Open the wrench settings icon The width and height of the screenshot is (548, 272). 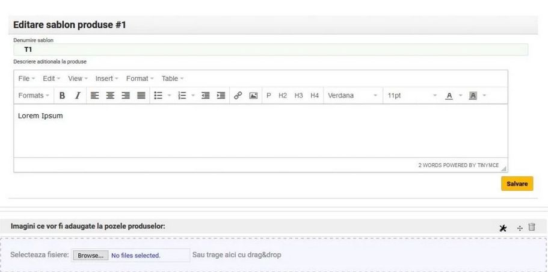pyautogui.click(x=503, y=227)
